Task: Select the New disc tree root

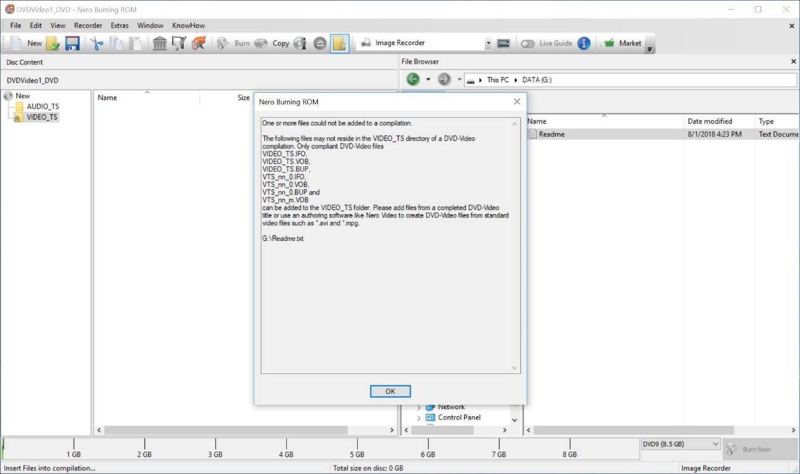Action: click(x=22, y=96)
